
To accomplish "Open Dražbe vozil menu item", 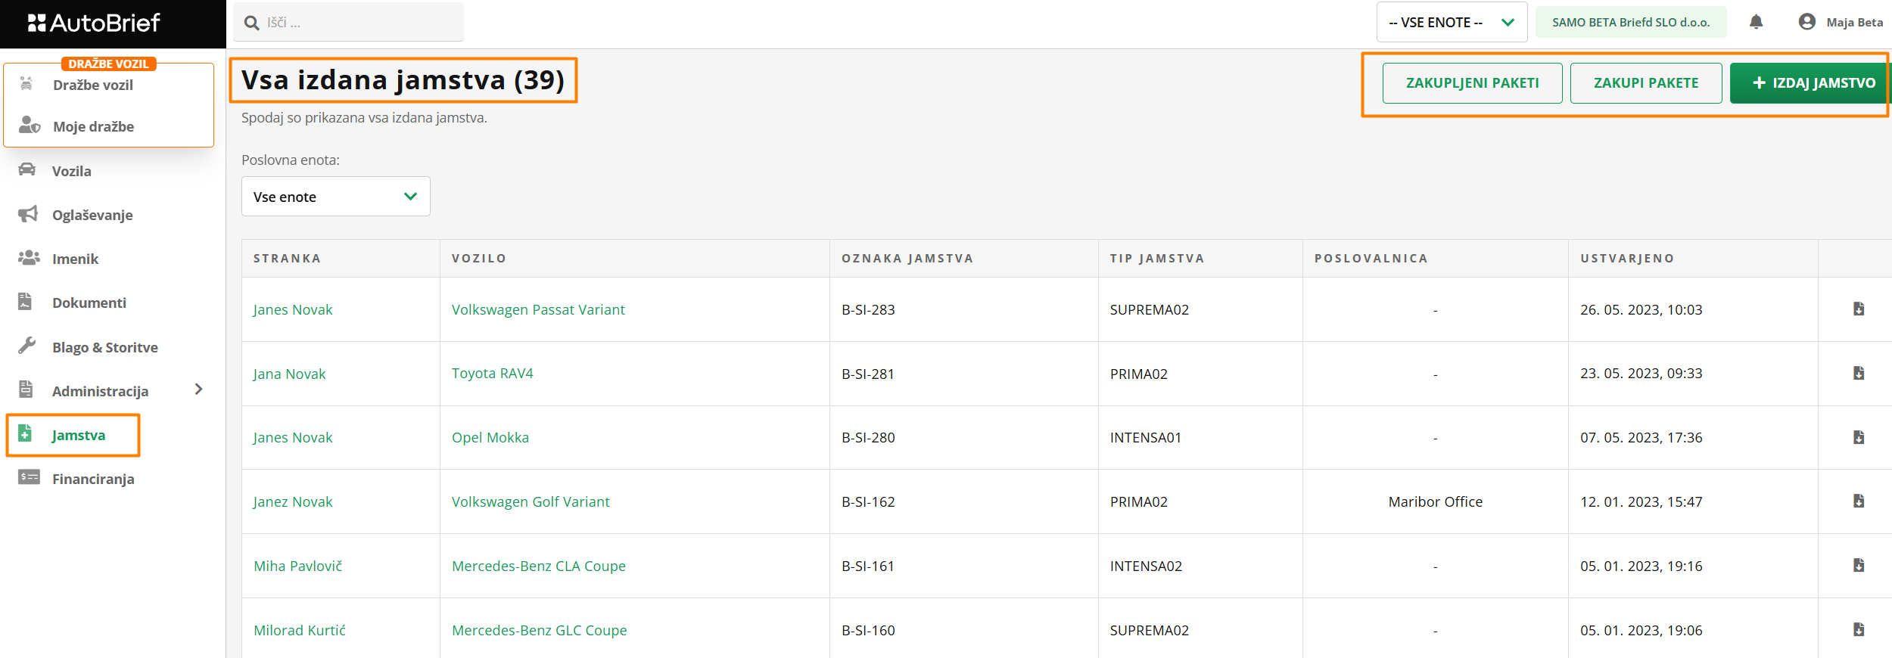I will (92, 85).
